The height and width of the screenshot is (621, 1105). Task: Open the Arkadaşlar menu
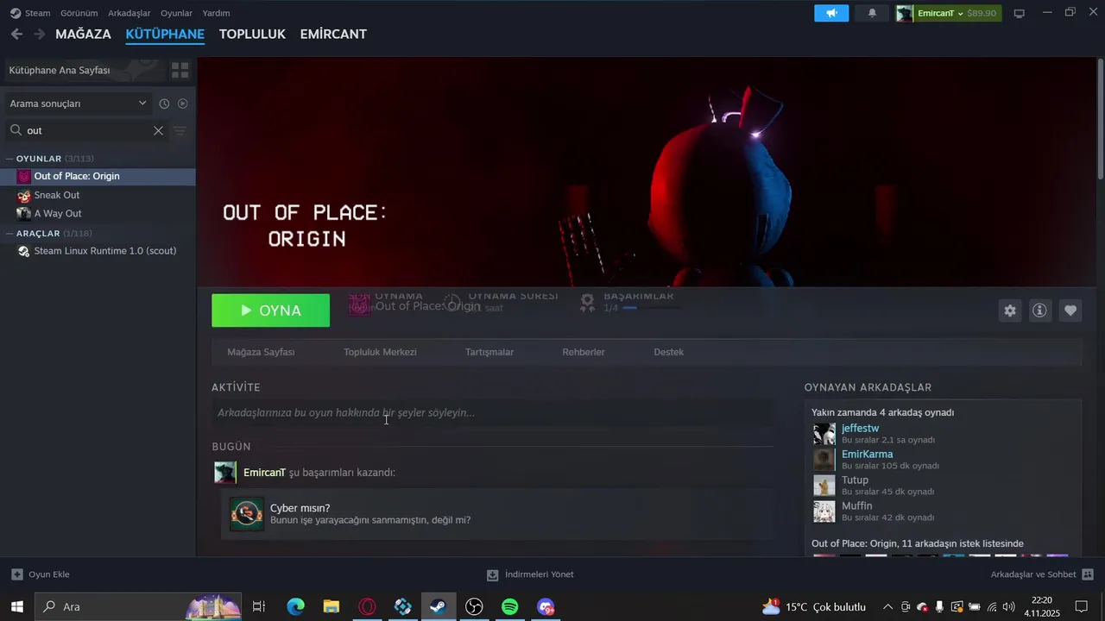tap(129, 13)
